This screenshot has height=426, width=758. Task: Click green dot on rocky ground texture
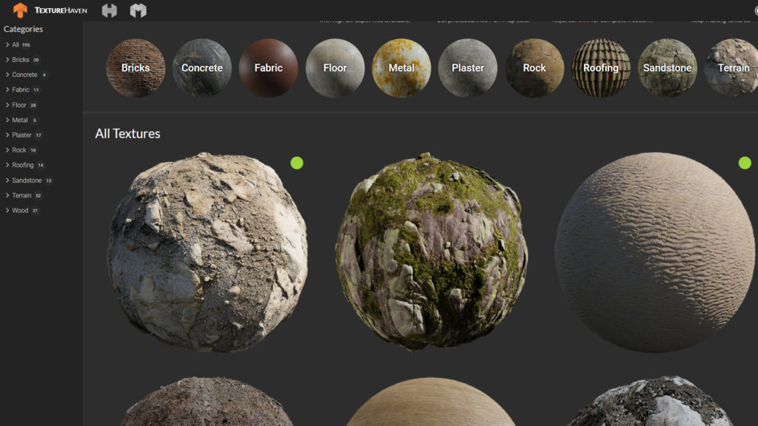[297, 163]
